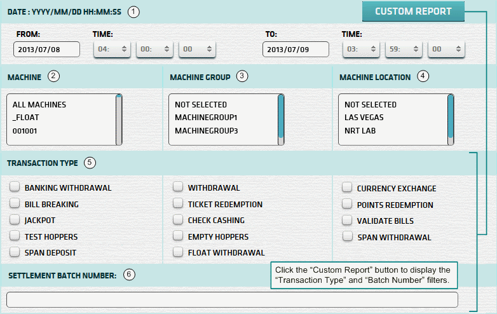
Task: Check the Points Redemption checkbox
Action: click(x=347, y=204)
